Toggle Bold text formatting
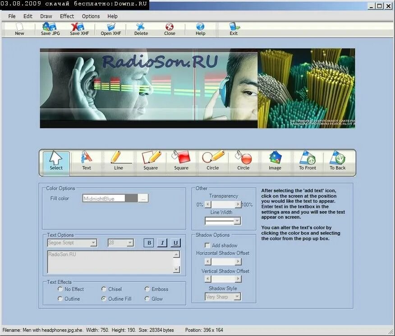The image size is (395, 336). click(149, 243)
